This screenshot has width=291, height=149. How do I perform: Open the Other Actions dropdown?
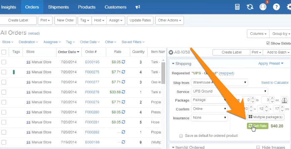pos(170,20)
